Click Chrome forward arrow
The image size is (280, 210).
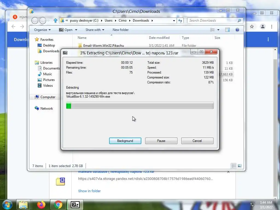[x=22, y=27]
